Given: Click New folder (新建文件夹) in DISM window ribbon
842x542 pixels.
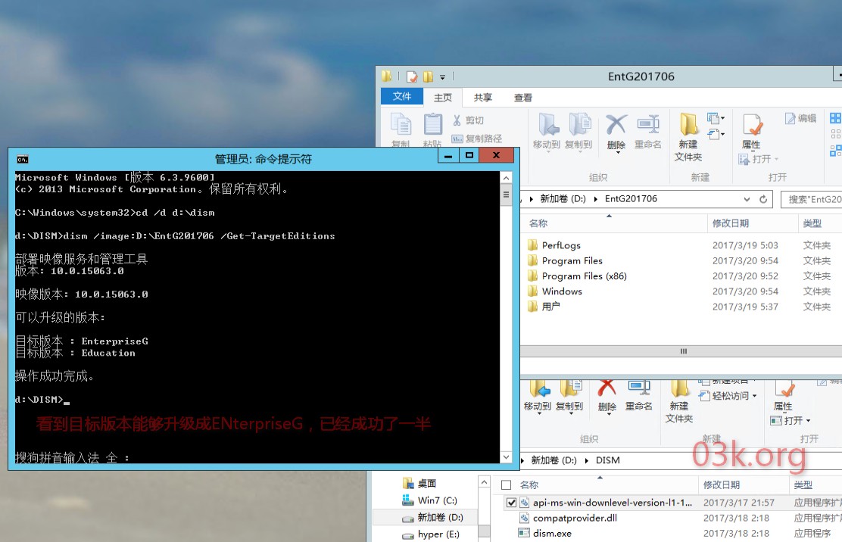Looking at the screenshot, I should click(x=679, y=401).
